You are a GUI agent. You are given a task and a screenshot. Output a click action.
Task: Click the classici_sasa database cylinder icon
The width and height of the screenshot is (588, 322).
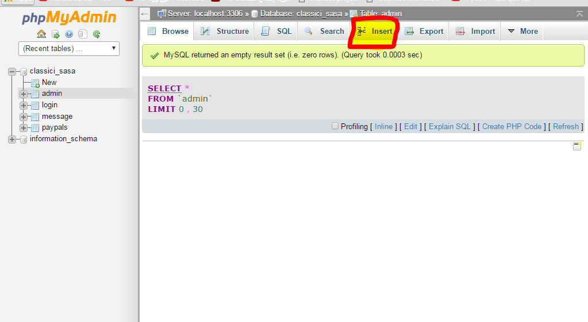coord(24,71)
